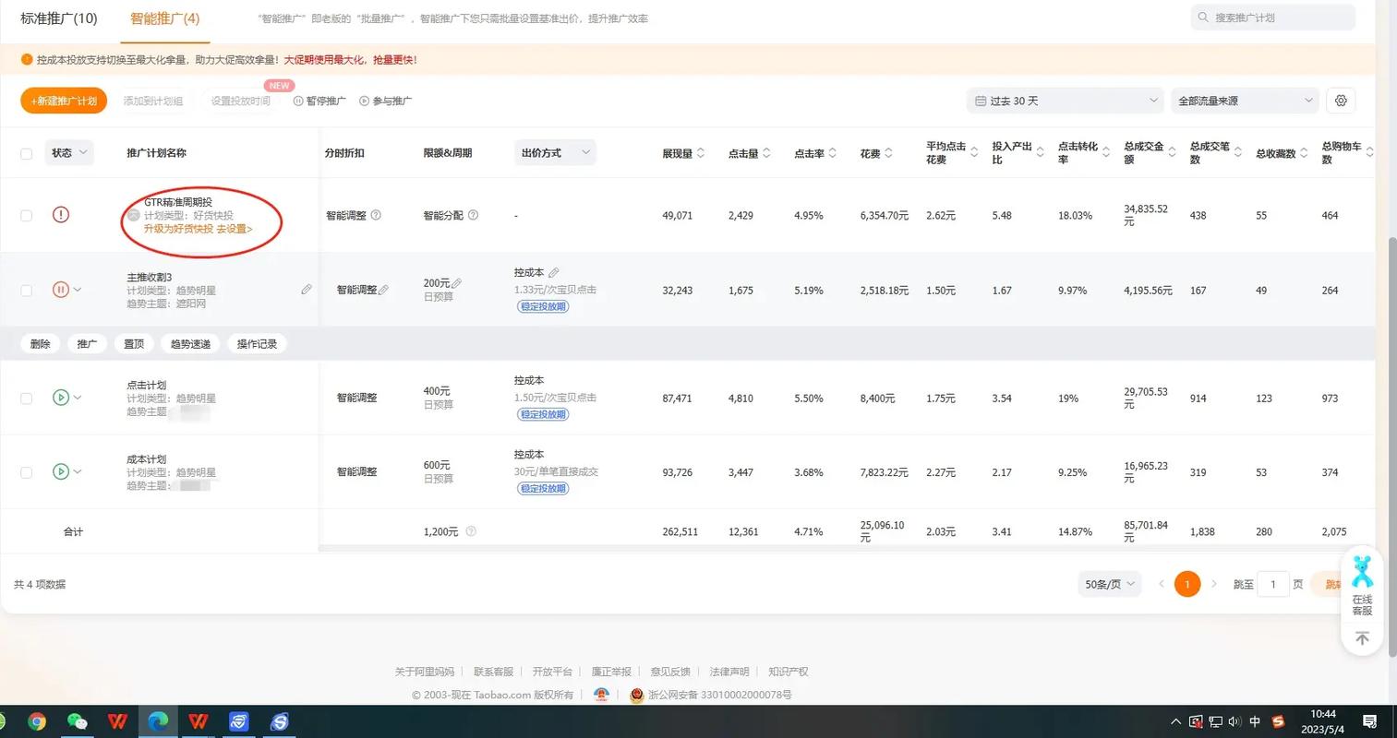Check the box for the 点击计划 plan
Image resolution: width=1397 pixels, height=738 pixels.
(26, 398)
